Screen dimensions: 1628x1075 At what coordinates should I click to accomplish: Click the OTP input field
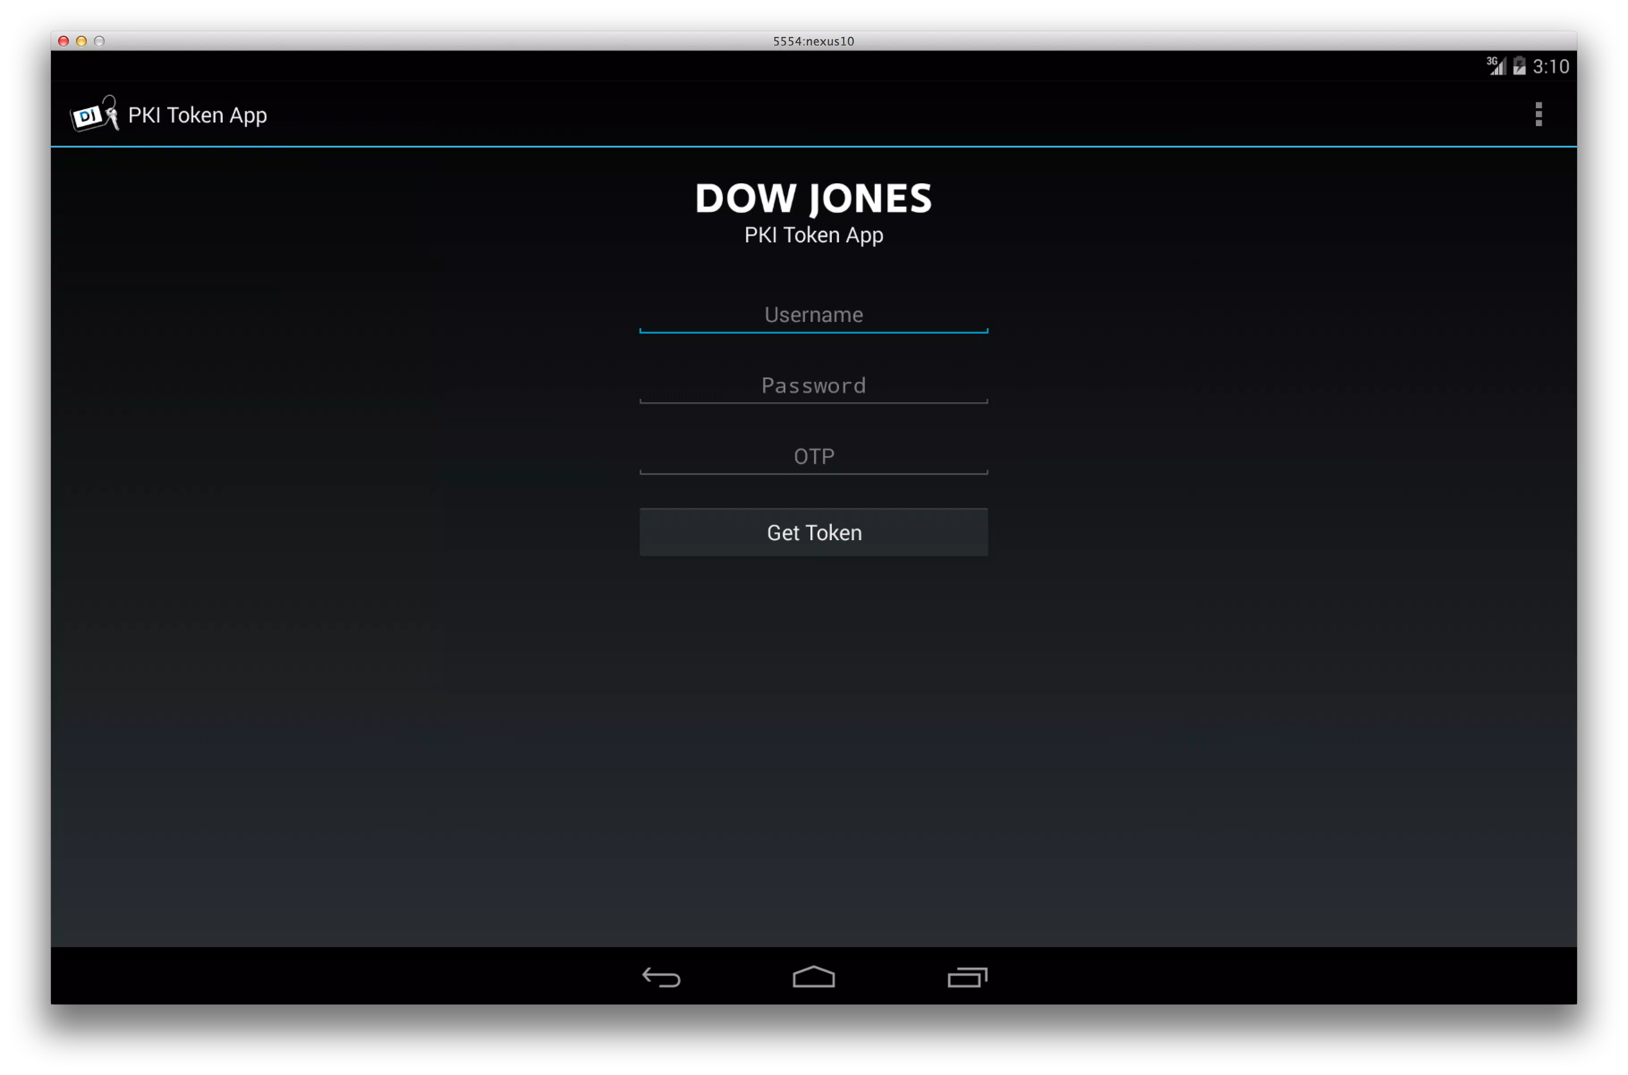point(813,457)
